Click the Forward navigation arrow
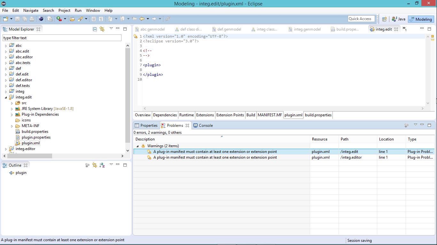The width and height of the screenshot is (437, 245). tap(154, 19)
